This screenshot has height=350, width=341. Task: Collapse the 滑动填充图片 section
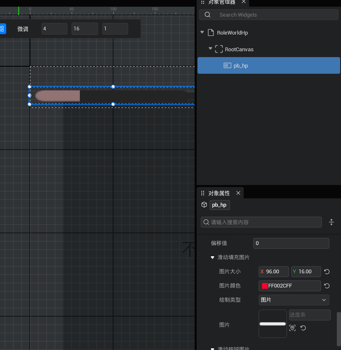212,257
